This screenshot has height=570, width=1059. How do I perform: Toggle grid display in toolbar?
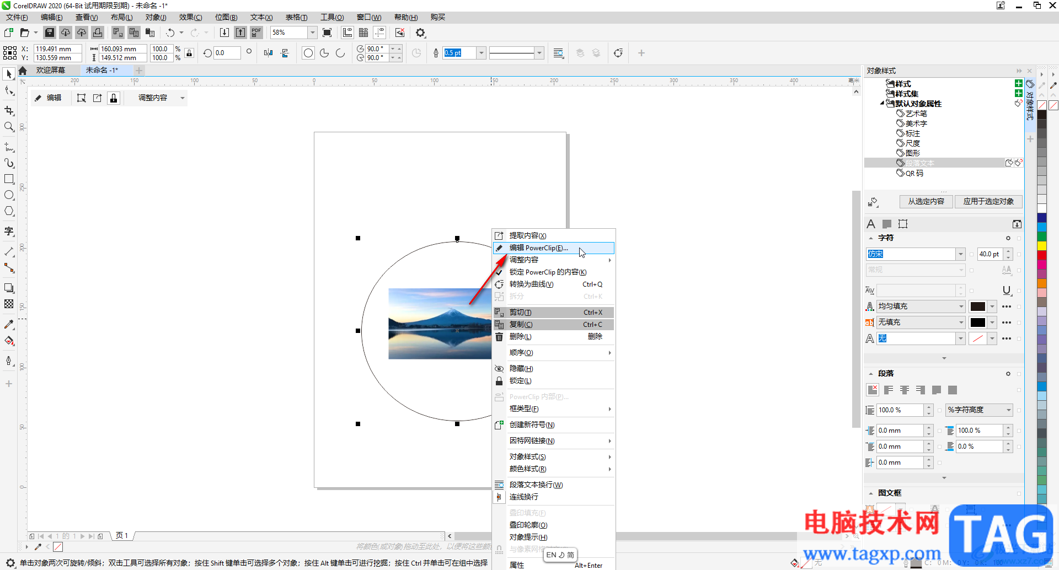(x=363, y=33)
